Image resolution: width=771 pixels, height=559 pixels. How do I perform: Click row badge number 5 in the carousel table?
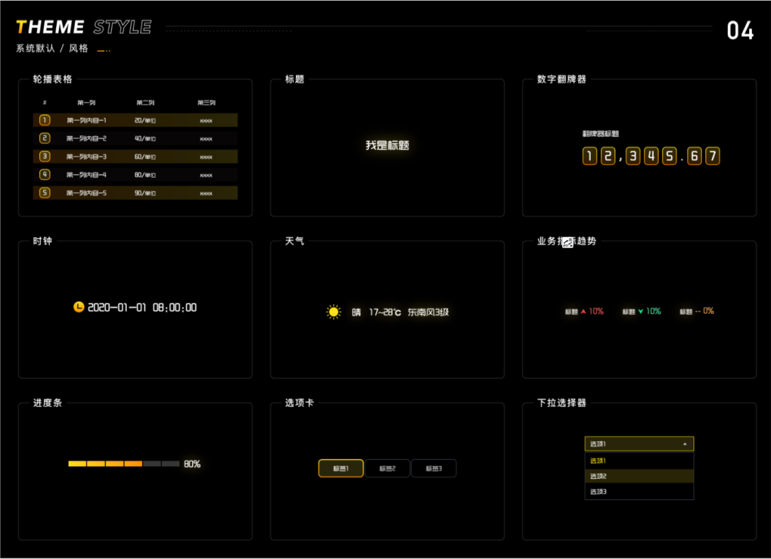(45, 192)
